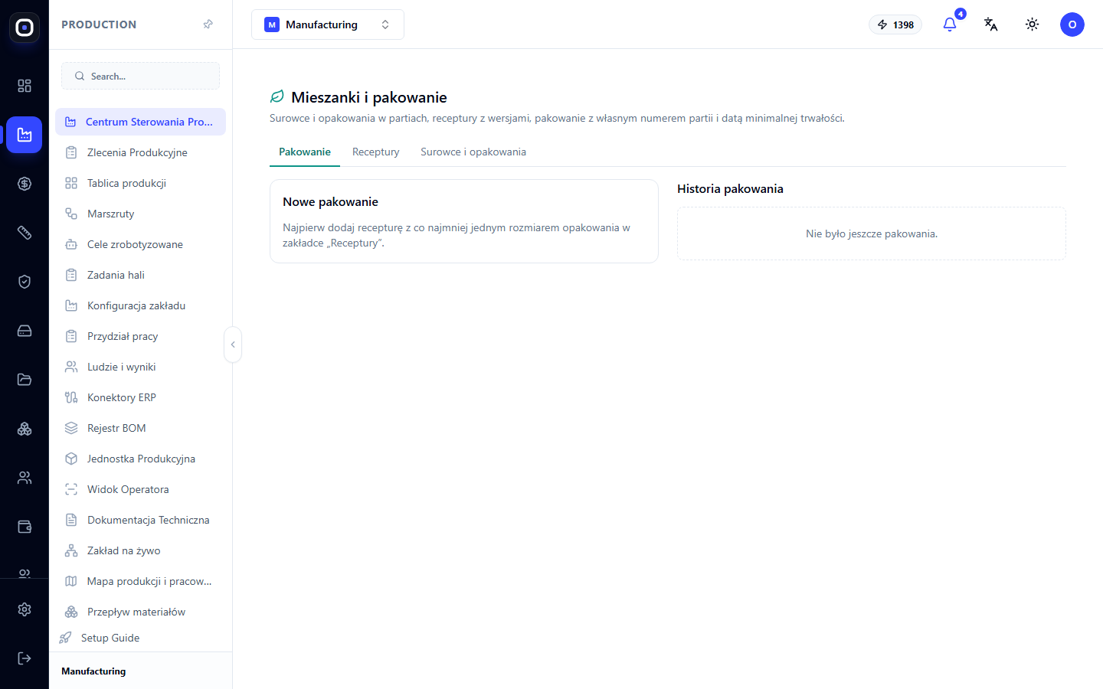Switch to the Pakowanie tab
This screenshot has width=1103, height=689.
click(x=305, y=152)
